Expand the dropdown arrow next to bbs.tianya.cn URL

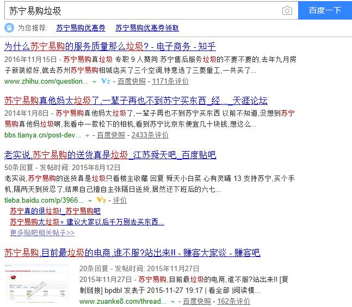point(88,136)
